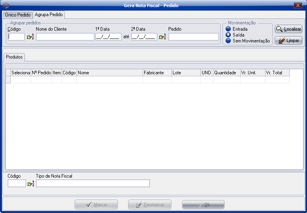Click the application icon in the title bar

click(x=6, y=6)
